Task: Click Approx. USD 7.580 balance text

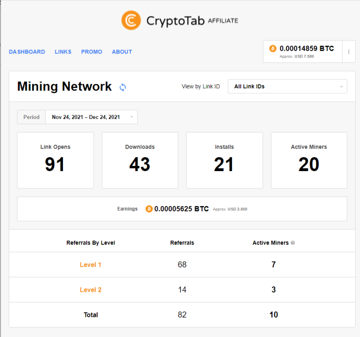Action: [296, 56]
